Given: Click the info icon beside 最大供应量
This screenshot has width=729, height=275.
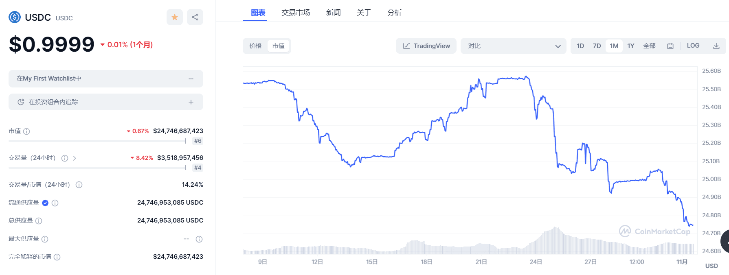Looking at the screenshot, I should coord(45,239).
